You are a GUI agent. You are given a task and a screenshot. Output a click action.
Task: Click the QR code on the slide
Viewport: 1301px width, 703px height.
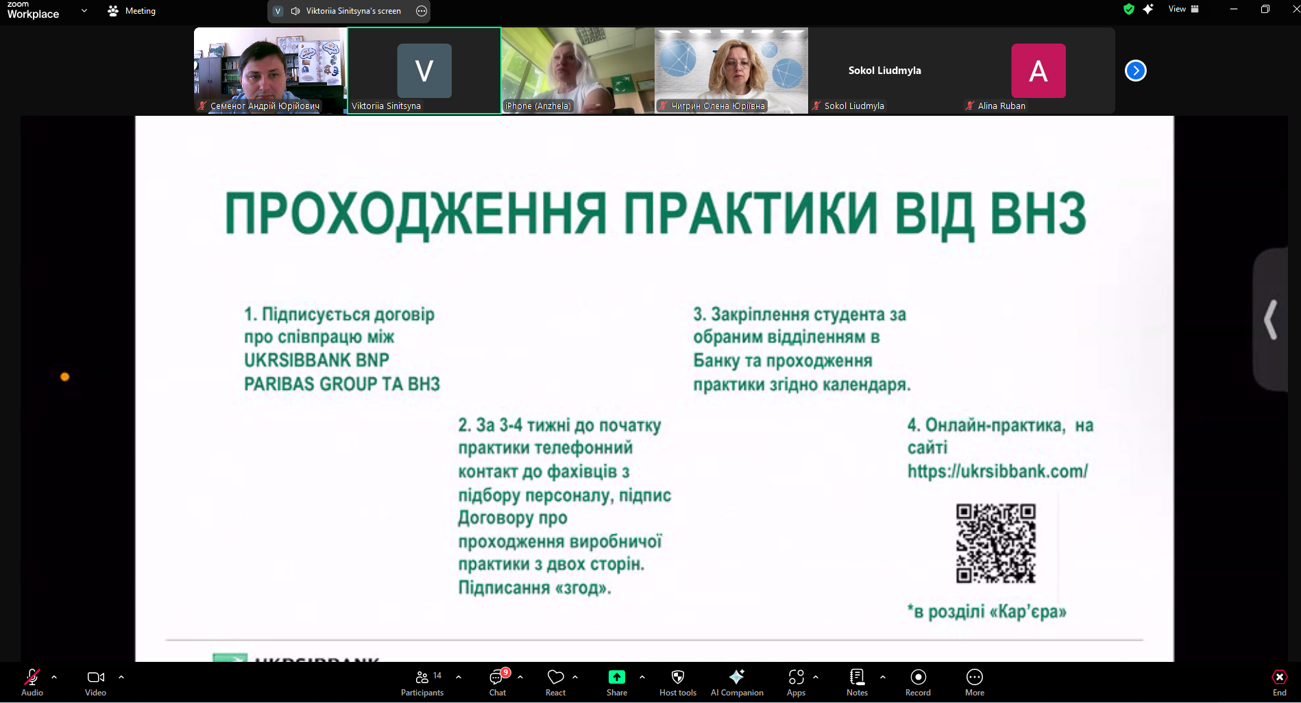pos(996,543)
